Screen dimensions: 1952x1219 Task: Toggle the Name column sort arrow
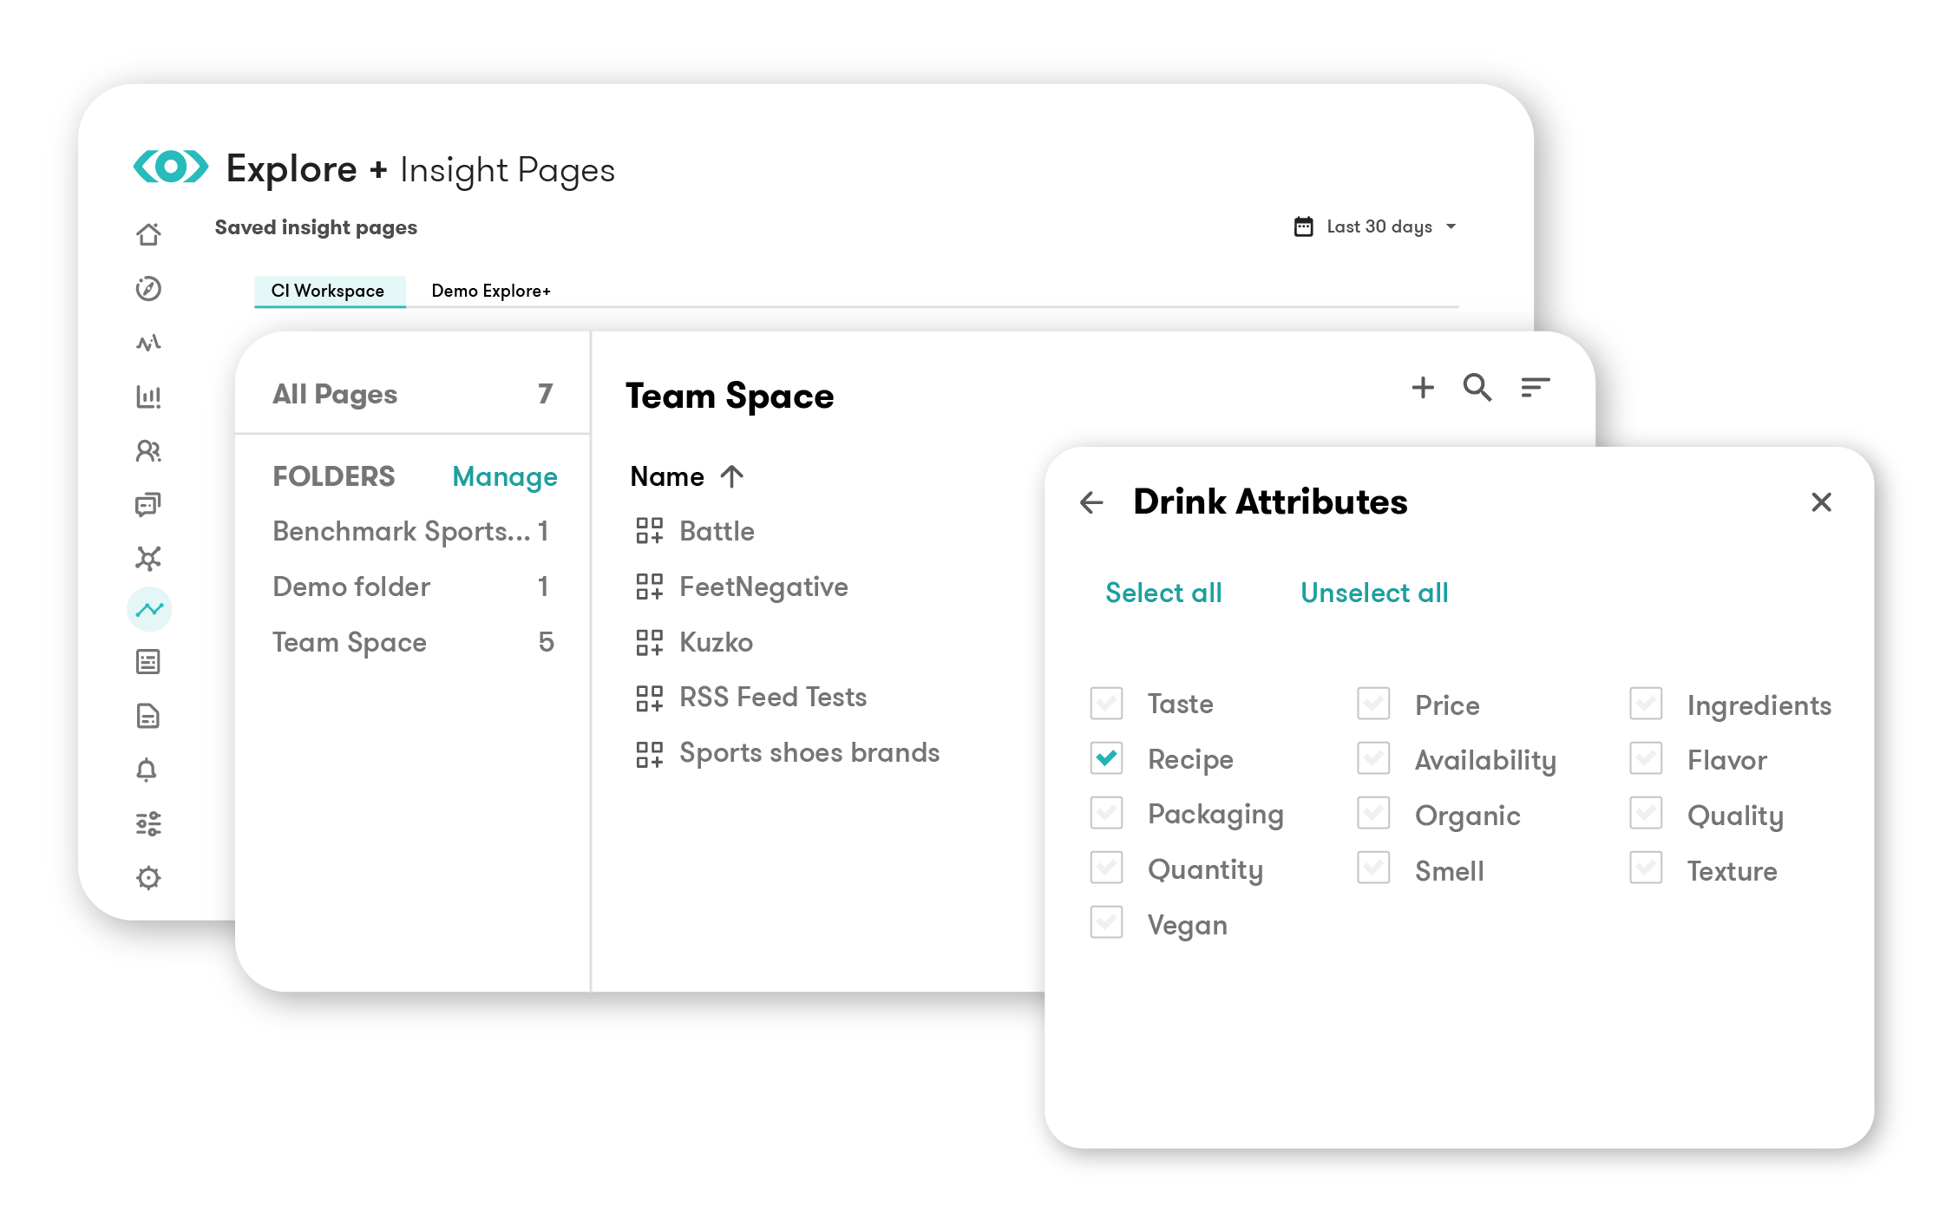coord(733,475)
